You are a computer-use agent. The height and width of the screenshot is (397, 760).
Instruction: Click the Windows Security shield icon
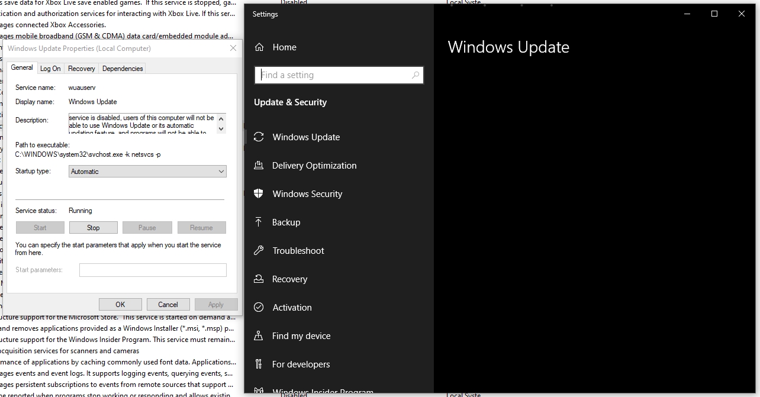coord(259,194)
